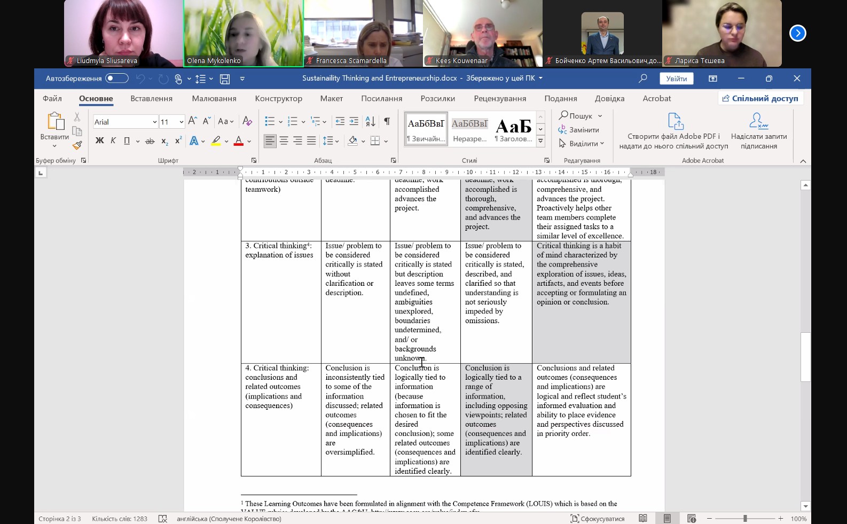Switch to the Вставлення tab
Screen dimensions: 847x524
click(151, 98)
